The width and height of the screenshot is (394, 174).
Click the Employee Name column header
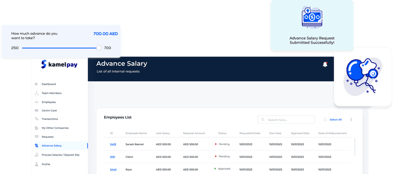point(136,133)
